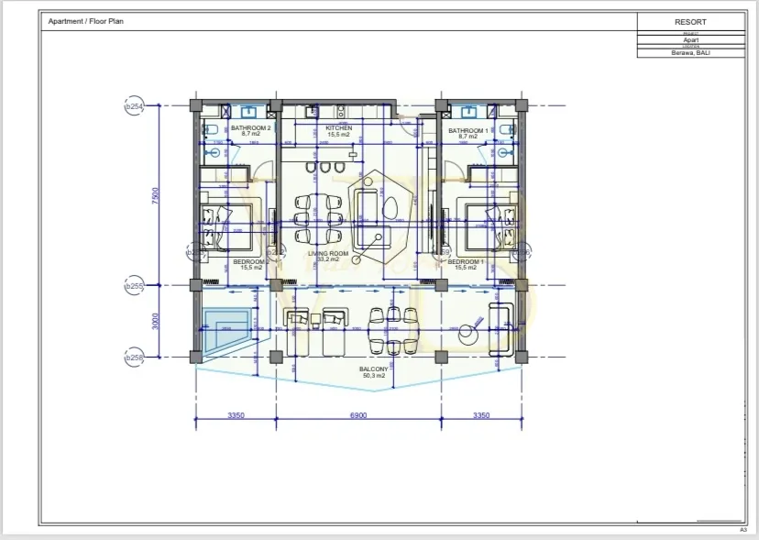Click the Berawa, BALI location cell

tap(690, 53)
